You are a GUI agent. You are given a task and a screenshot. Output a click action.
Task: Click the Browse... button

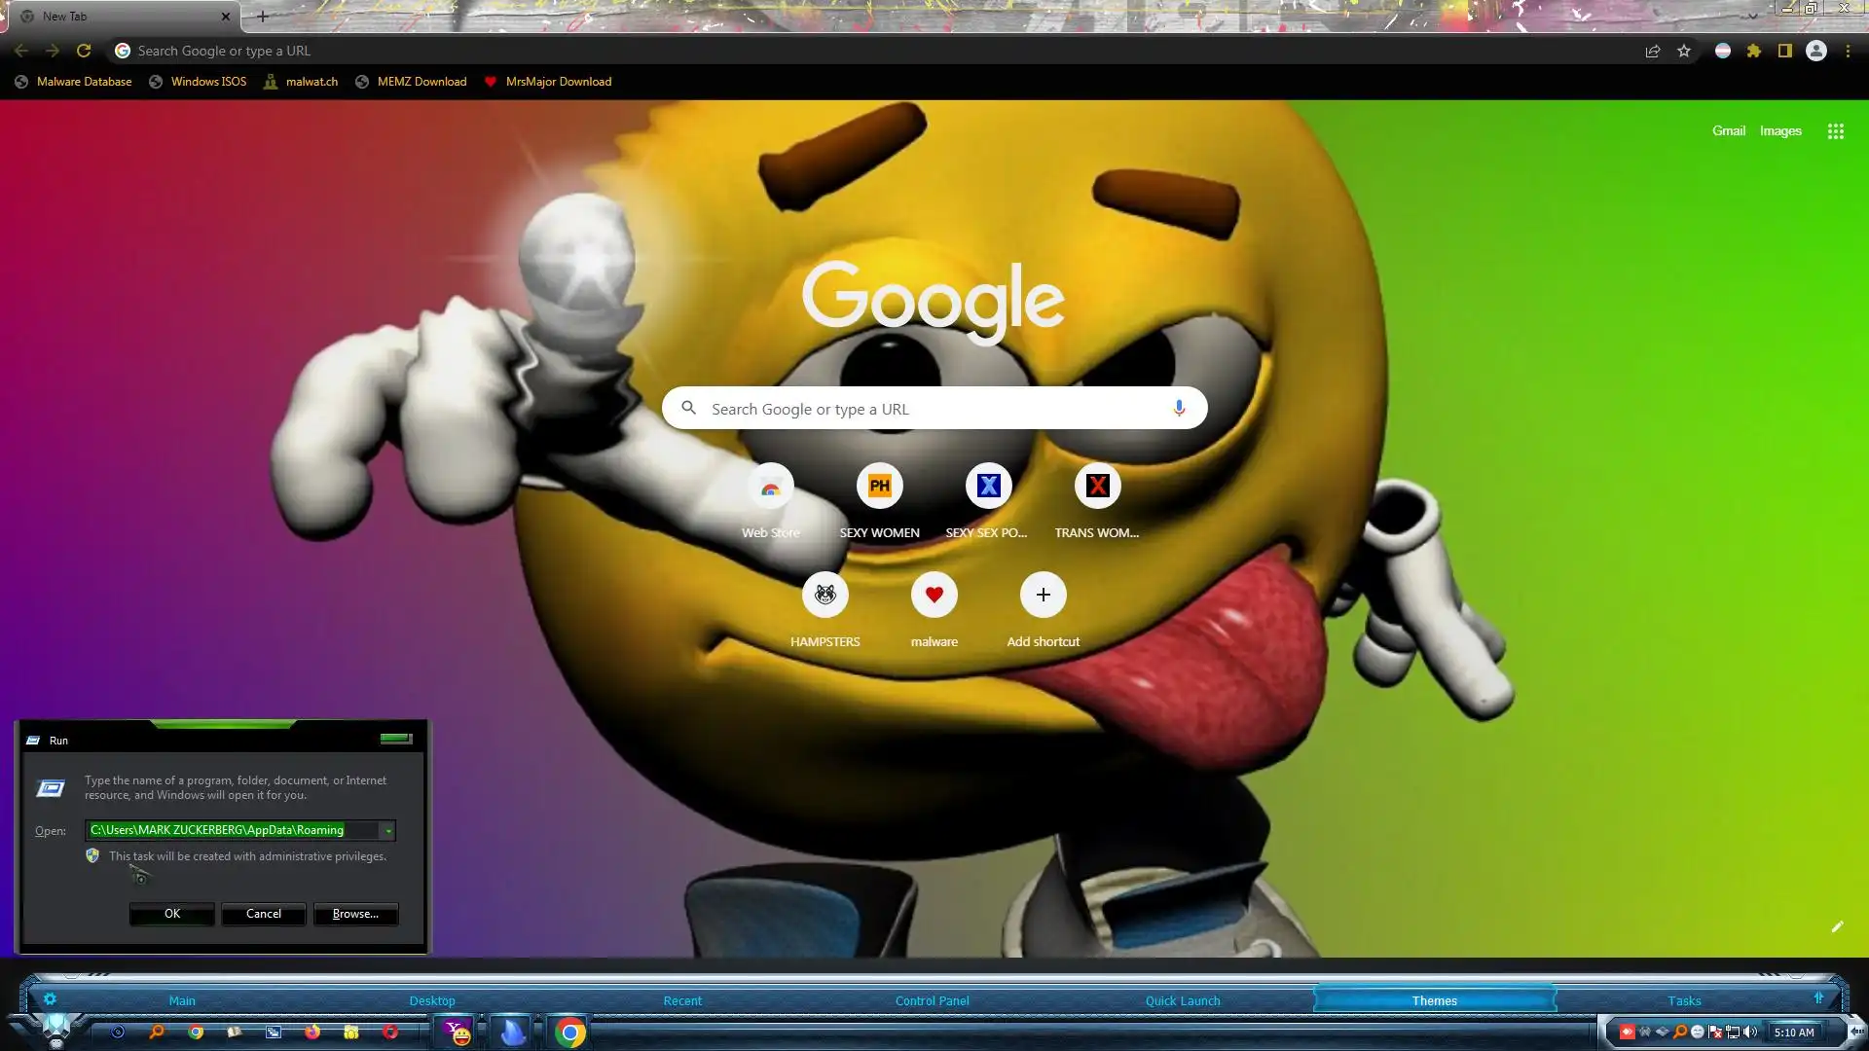pos(355,914)
